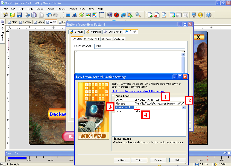Click the magnifier zoom icon
This screenshot has width=231, height=166.
coord(138,15)
